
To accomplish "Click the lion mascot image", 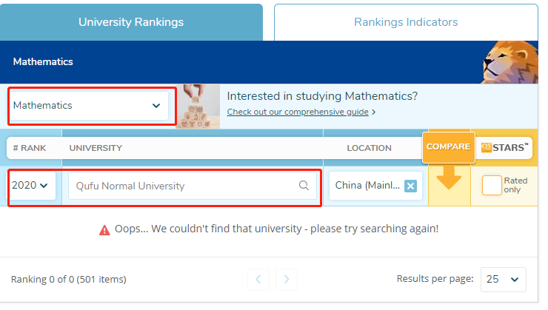I will point(512,62).
